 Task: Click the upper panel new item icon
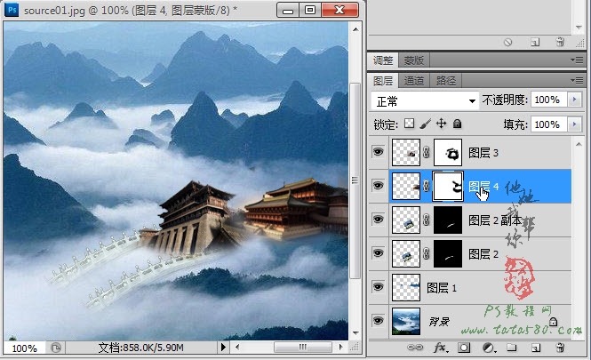click(x=535, y=42)
